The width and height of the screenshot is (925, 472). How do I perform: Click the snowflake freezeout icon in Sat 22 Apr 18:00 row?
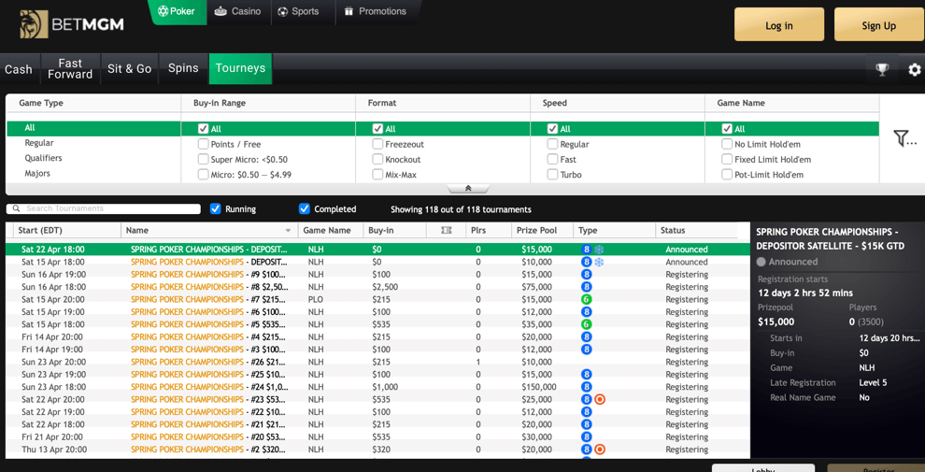(599, 250)
